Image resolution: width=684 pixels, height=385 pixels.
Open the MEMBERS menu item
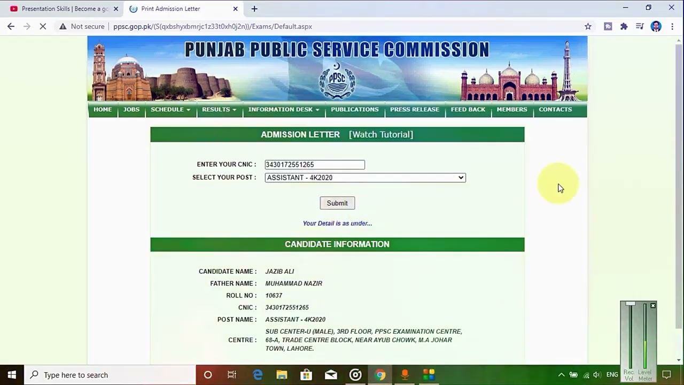[512, 109]
